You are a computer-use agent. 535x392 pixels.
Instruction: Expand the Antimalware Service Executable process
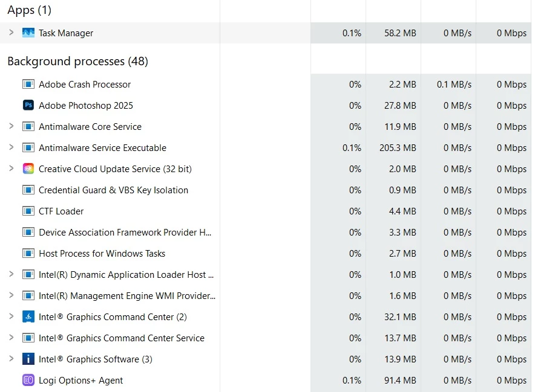(11, 147)
